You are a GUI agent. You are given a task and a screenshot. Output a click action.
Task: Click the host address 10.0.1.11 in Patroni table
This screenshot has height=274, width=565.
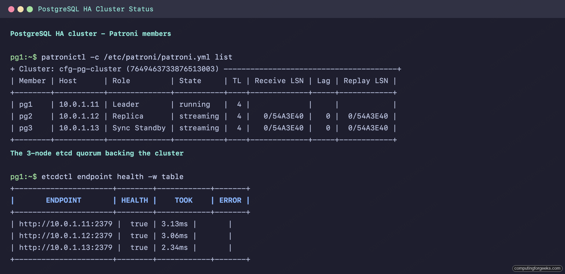pyautogui.click(x=79, y=104)
